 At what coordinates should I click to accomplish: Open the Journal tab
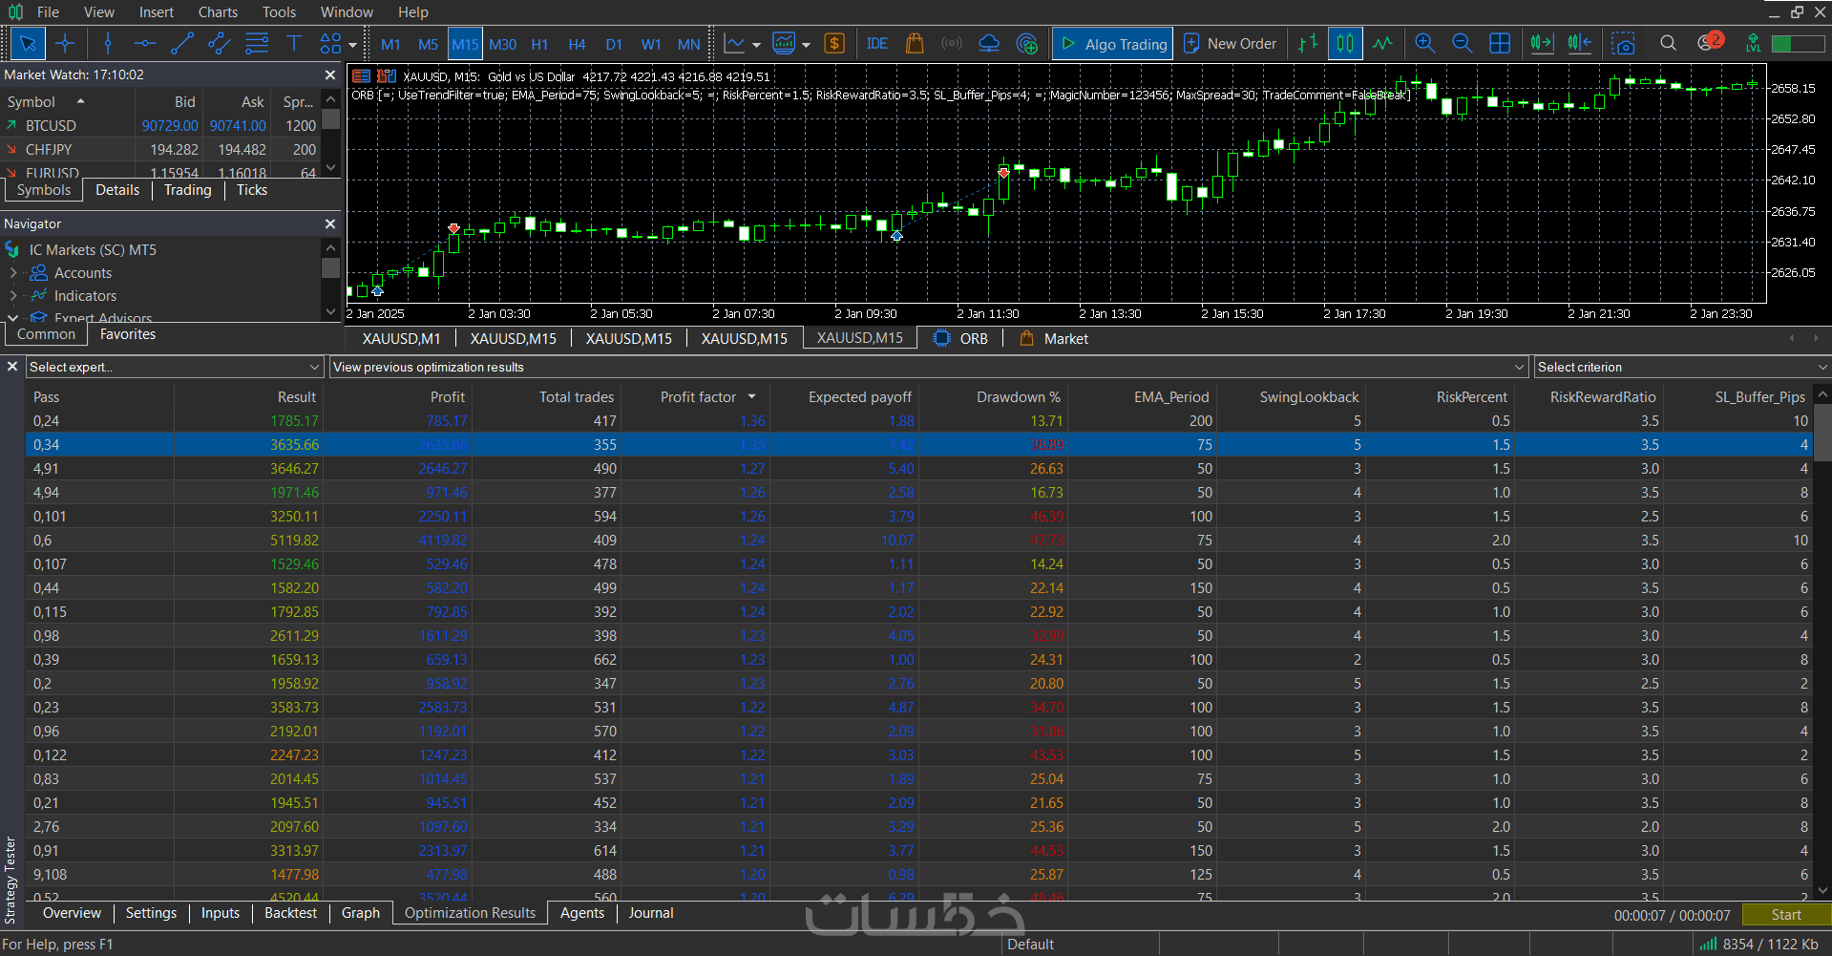click(x=651, y=913)
